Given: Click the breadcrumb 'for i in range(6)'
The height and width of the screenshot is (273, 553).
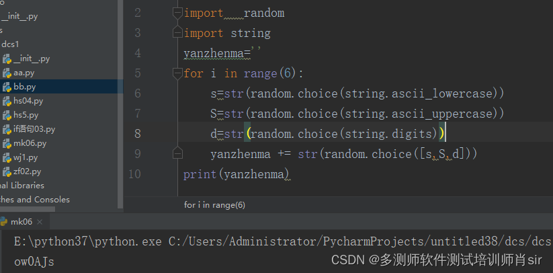Looking at the screenshot, I should (x=214, y=205).
